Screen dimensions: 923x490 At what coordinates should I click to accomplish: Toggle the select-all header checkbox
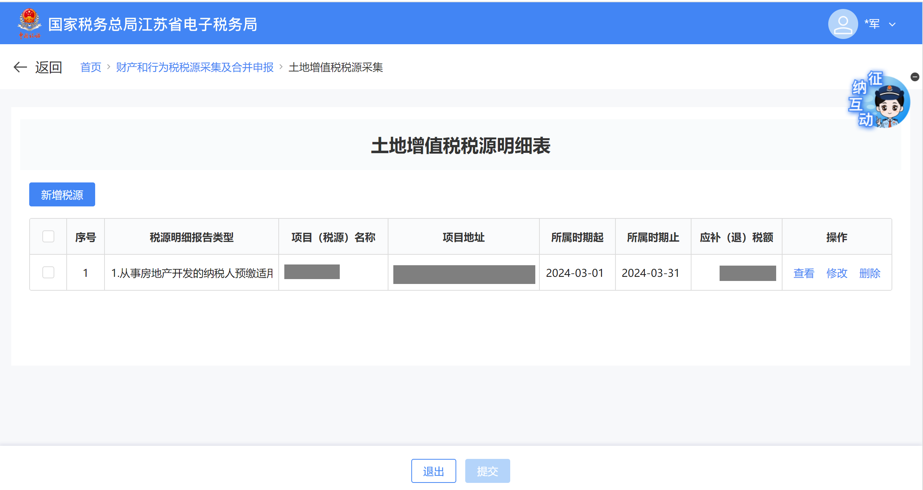[x=48, y=237]
